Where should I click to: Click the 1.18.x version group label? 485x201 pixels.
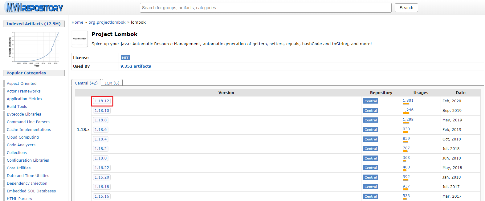coord(83,130)
